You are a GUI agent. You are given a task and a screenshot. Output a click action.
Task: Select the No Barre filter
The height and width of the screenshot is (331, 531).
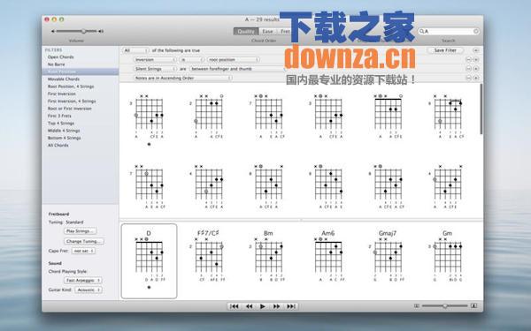pos(57,64)
